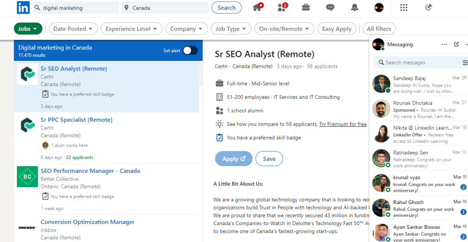Open Sandeep Bajaj's profile picture

(x=381, y=84)
